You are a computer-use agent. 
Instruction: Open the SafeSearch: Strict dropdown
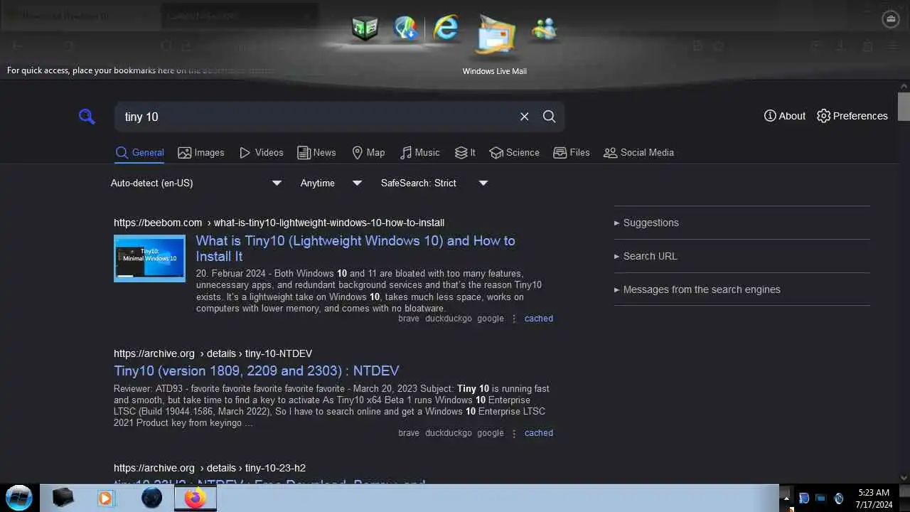tap(434, 183)
